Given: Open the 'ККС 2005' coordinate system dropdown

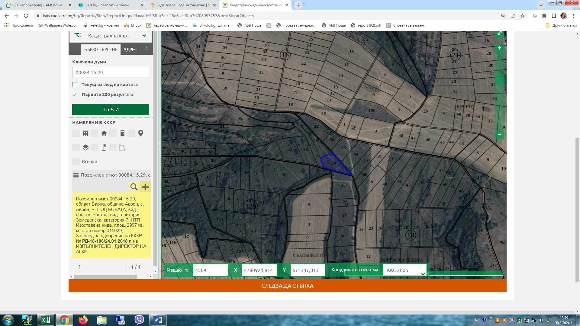Looking at the screenshot, I should tap(405, 270).
